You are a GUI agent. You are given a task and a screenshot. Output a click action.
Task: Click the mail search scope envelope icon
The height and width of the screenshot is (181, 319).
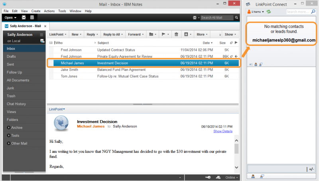click(x=195, y=18)
